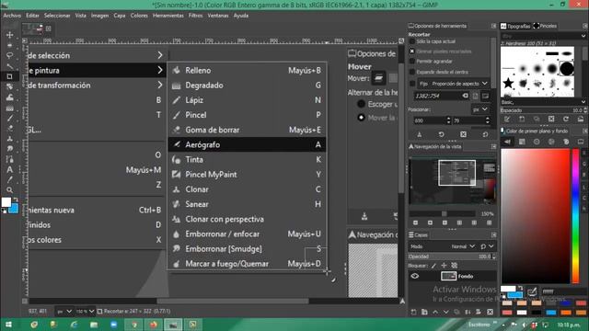Select the Paths tool in toolbox
The height and width of the screenshot is (331, 589).
10,159
